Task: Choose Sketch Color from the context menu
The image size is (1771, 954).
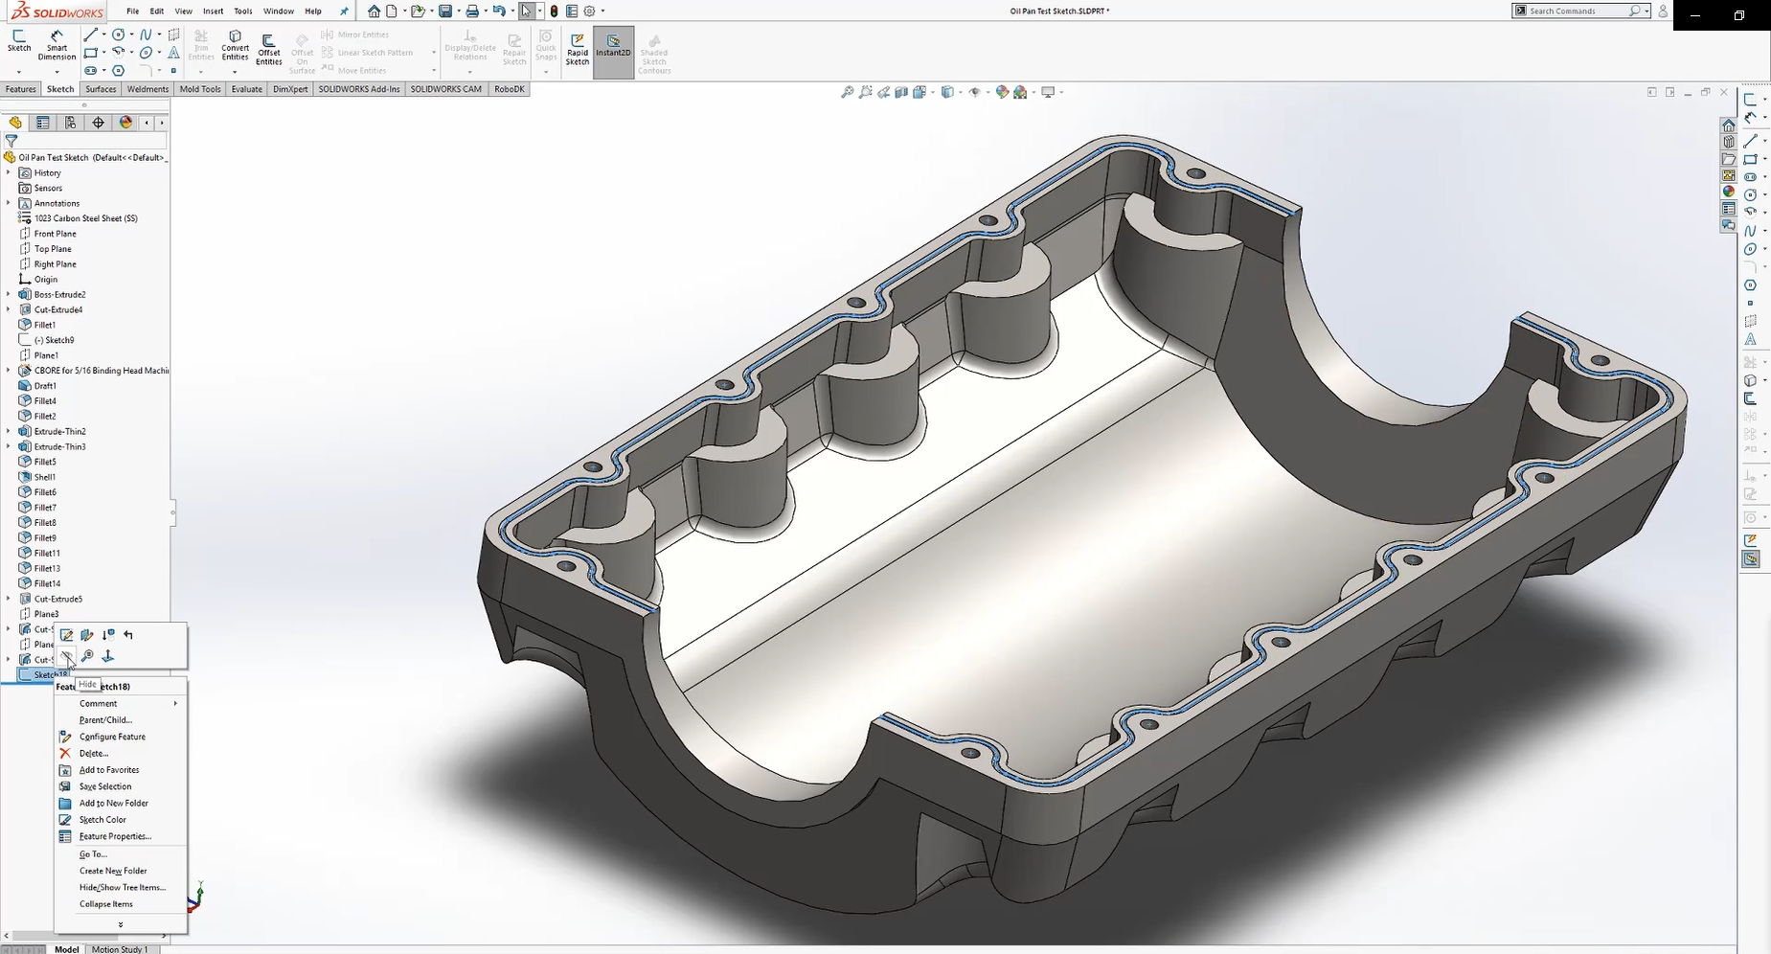Action: [102, 820]
